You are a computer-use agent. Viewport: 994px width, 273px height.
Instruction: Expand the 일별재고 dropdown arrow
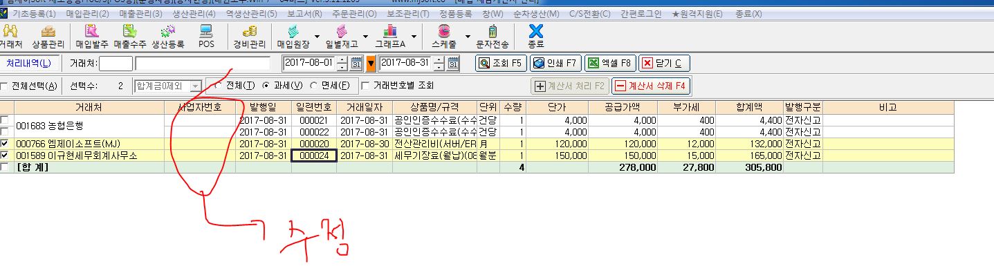tap(365, 36)
